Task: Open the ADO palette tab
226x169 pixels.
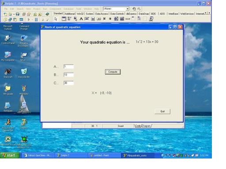Action: pyautogui.click(x=162, y=14)
